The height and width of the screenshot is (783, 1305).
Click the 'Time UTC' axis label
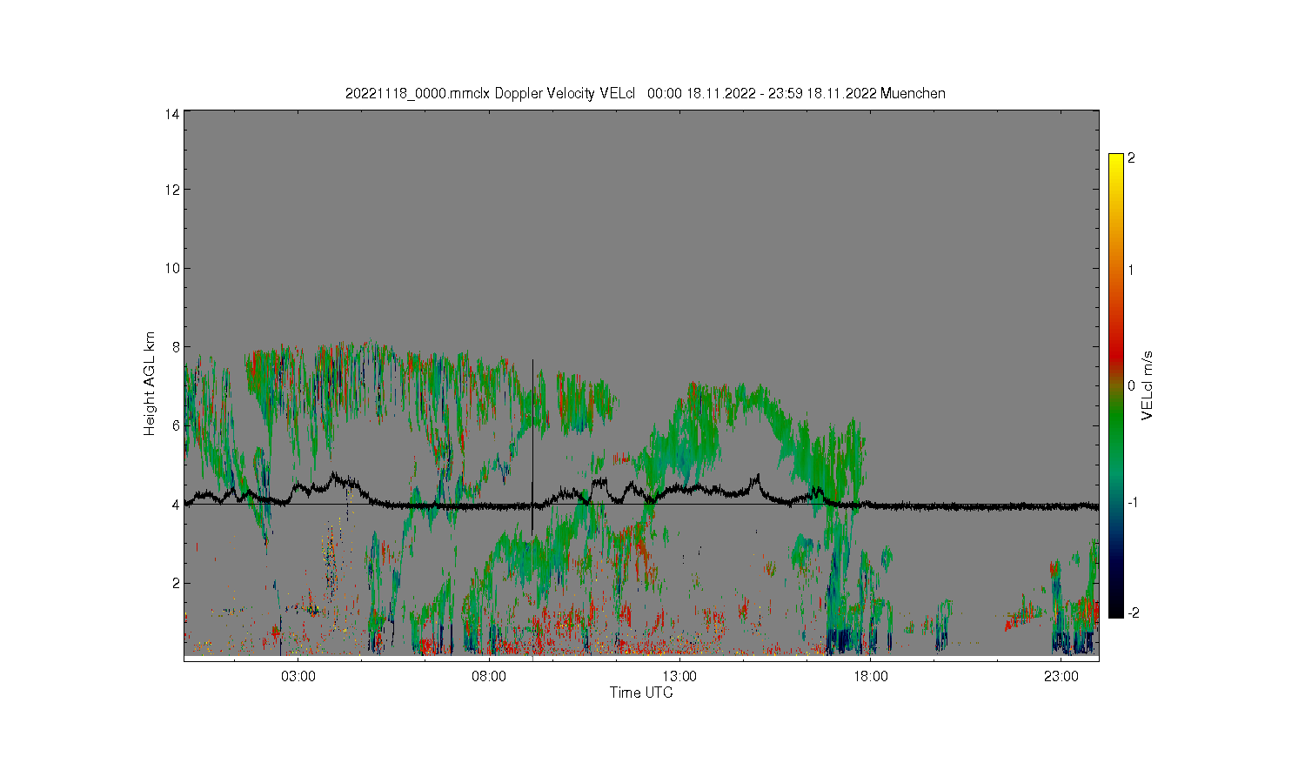point(641,693)
